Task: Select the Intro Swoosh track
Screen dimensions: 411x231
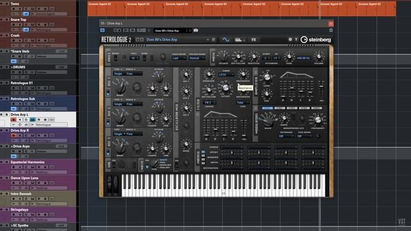Action: [21, 194]
